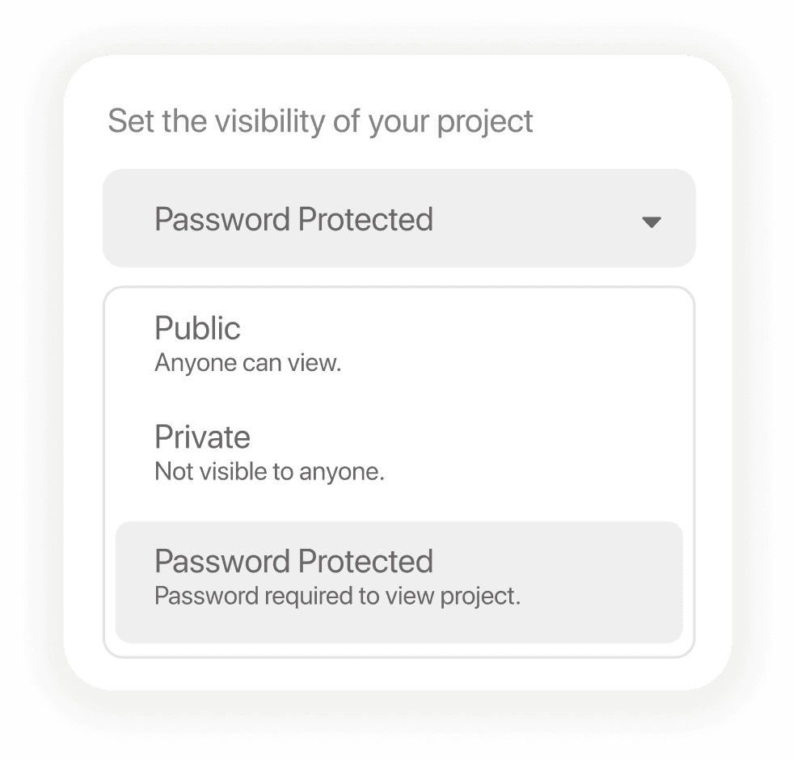This screenshot has height=759, width=793.
Task: Click the 'Private' title label
Action: [202, 437]
